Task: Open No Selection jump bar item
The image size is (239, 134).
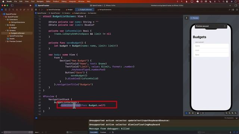Action: (92, 13)
